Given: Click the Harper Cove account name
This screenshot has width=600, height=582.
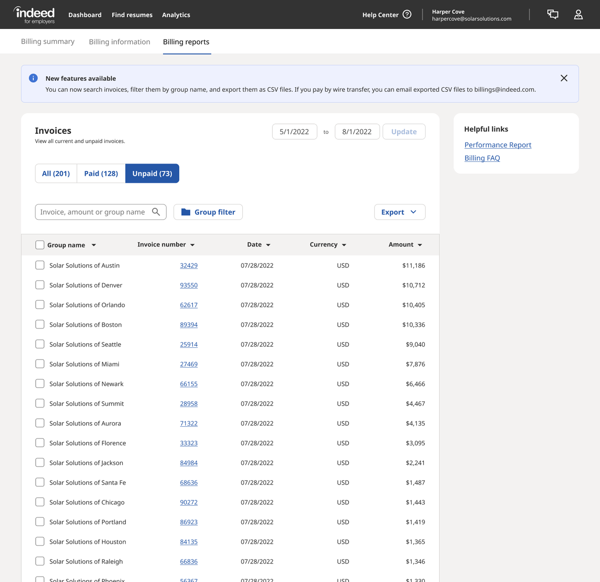Looking at the screenshot, I should [x=448, y=12].
